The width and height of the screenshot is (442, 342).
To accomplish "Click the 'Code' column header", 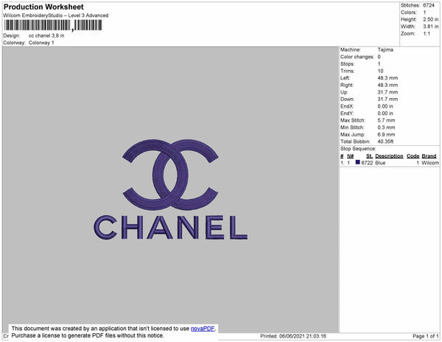I will [413, 156].
